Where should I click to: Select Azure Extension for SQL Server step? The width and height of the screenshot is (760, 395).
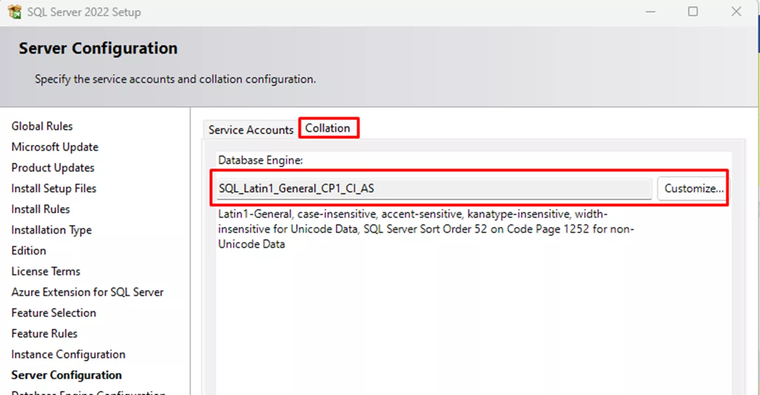87,292
